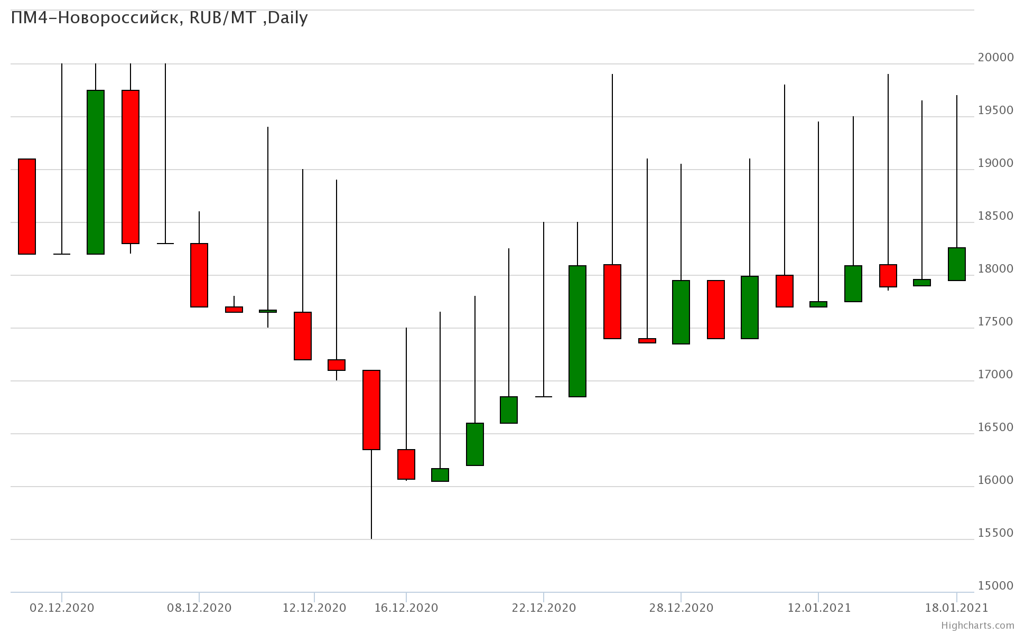Click the first red candlestick at far left
Image resolution: width=1025 pixels, height=634 pixels.
coord(27,207)
